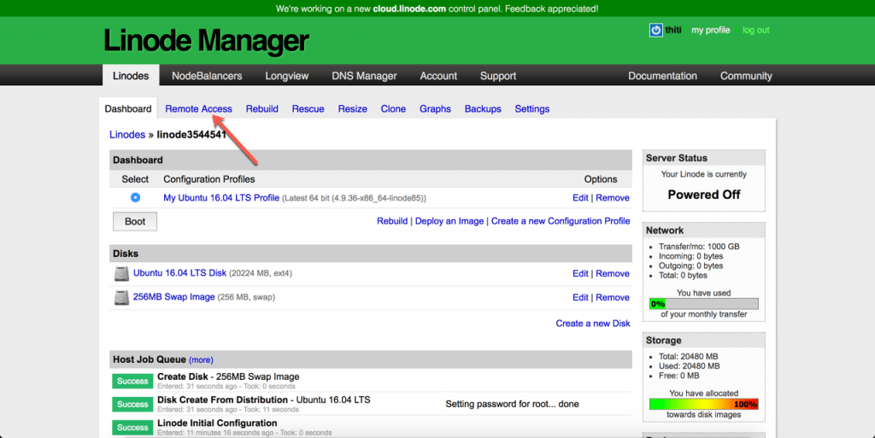Click the 256MB Swap Image disk icon
The width and height of the screenshot is (875, 438).
[x=120, y=297]
